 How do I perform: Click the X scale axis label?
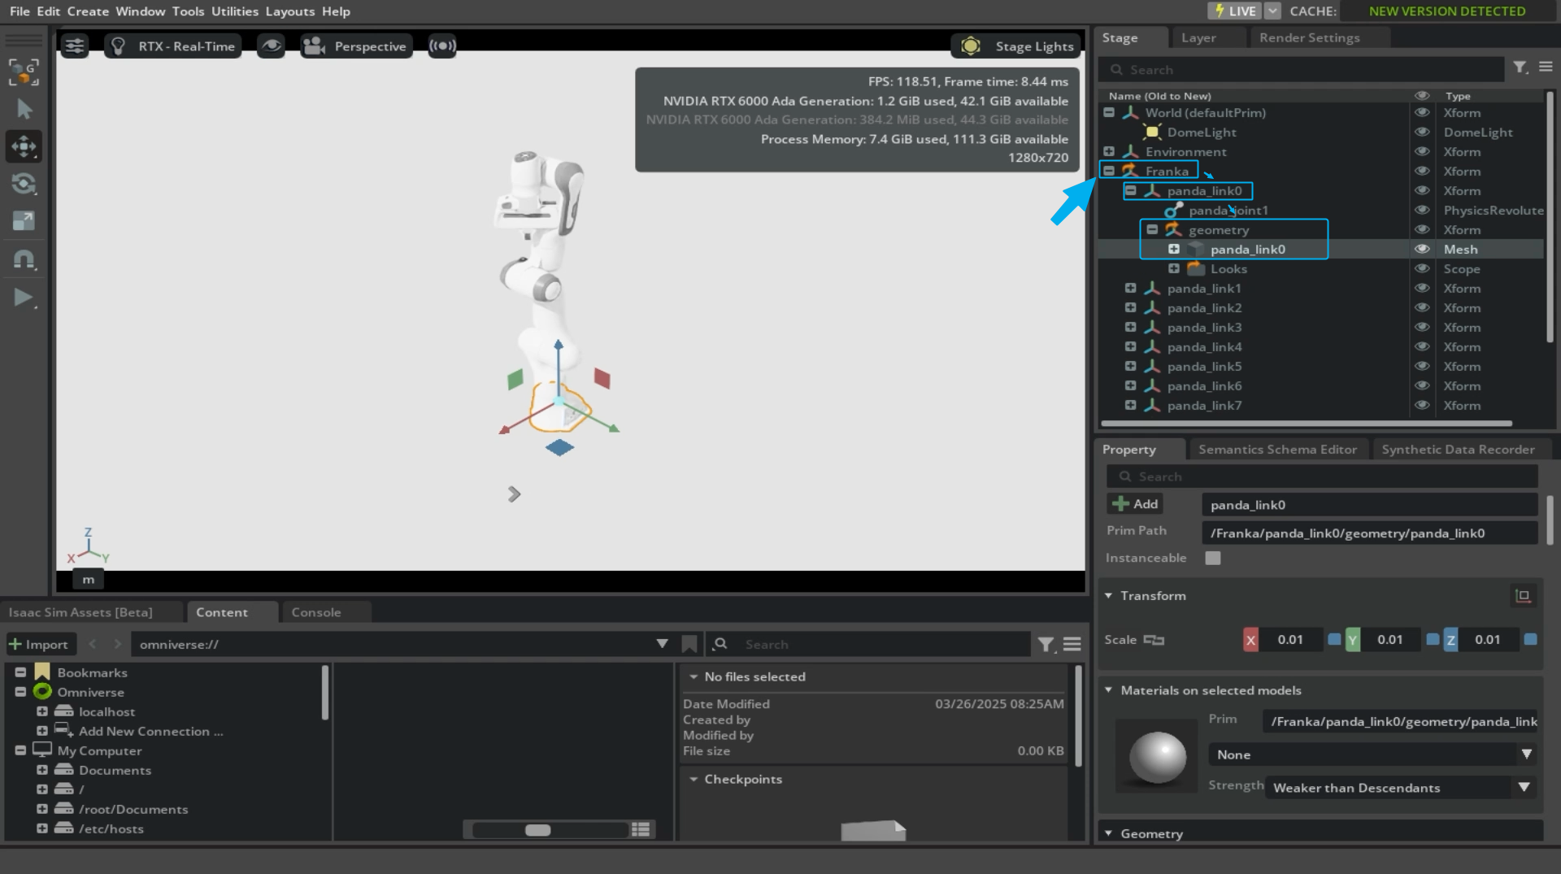1250,640
